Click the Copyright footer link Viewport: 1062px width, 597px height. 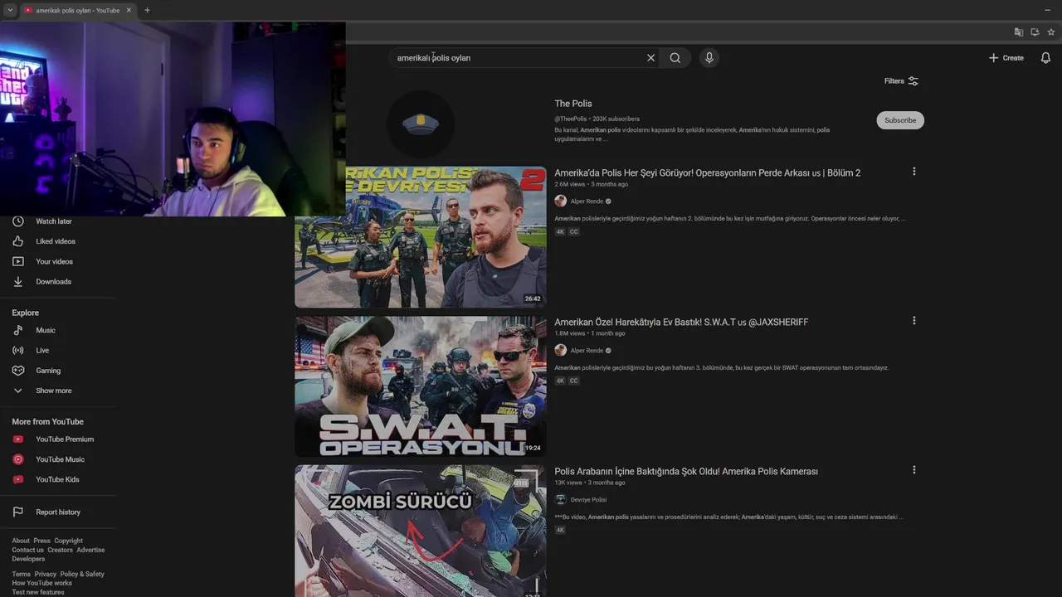[69, 541]
